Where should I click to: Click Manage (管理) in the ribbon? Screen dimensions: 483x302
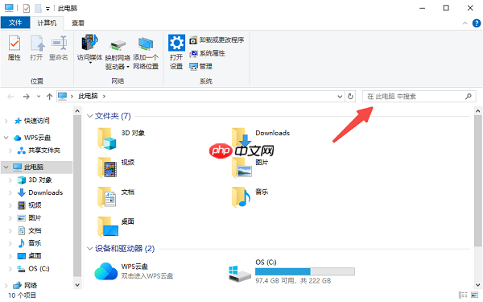tap(200, 66)
